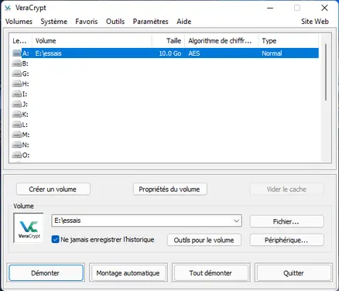Click the Volume column header
339x291 pixels.
tap(92, 41)
